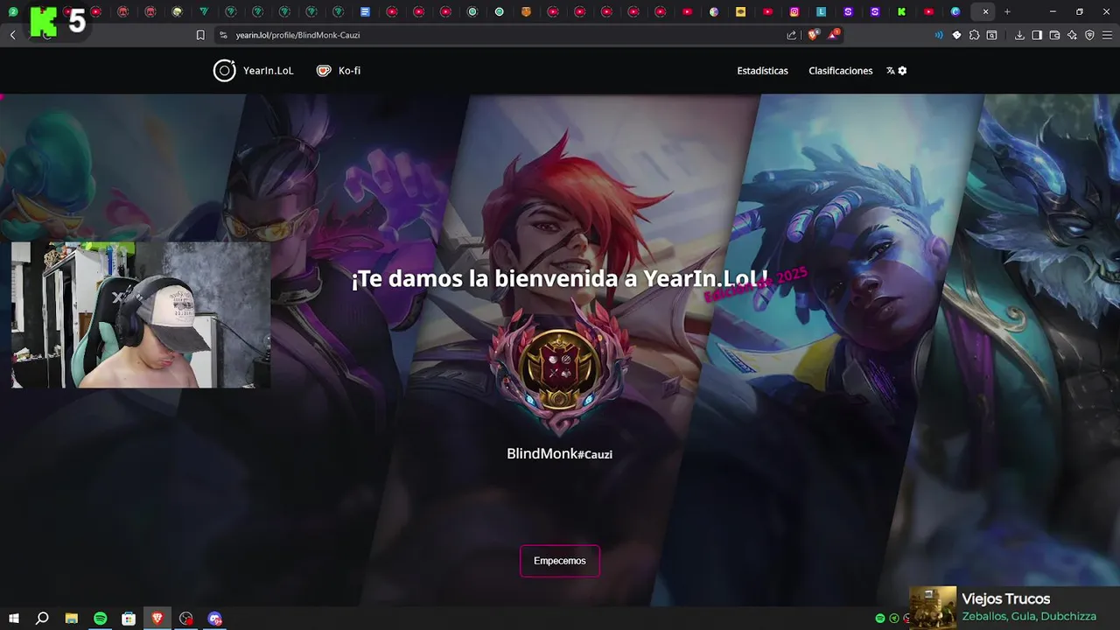This screenshot has height=630, width=1120.
Task: Click the share page icon in address bar
Action: (x=792, y=35)
